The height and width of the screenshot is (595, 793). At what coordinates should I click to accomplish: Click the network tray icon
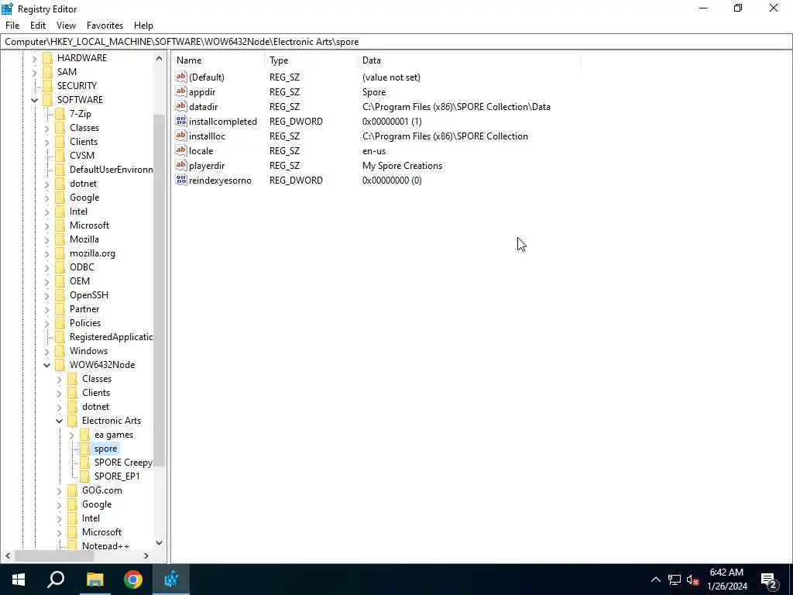[675, 580]
